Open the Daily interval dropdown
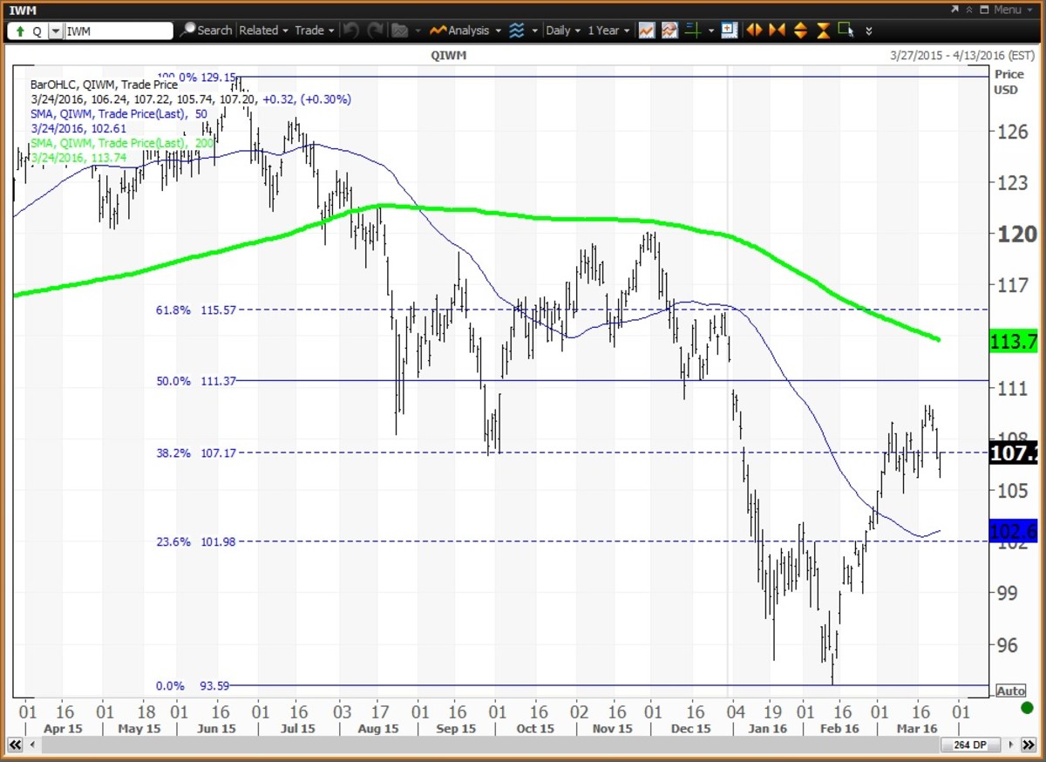This screenshot has width=1046, height=762. tap(562, 31)
